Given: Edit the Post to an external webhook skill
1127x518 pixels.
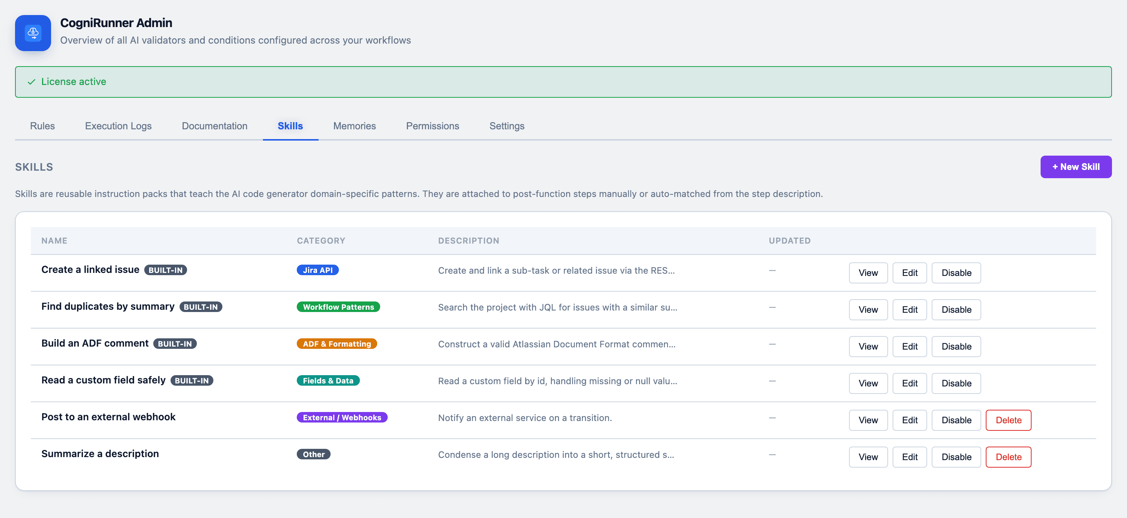Looking at the screenshot, I should pyautogui.click(x=909, y=420).
